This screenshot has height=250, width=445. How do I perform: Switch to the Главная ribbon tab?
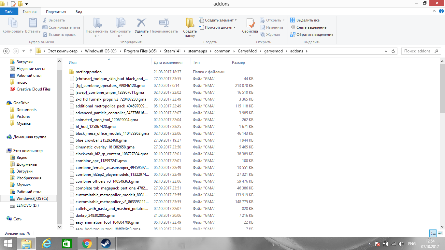click(30, 12)
